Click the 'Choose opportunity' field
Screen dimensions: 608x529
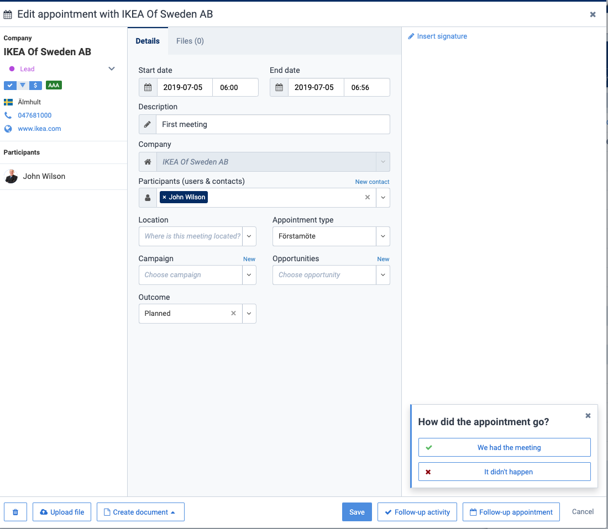[324, 275]
